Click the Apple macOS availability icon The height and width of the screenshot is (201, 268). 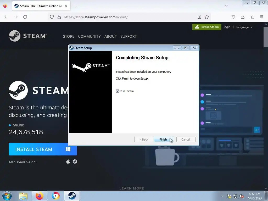coord(68,162)
